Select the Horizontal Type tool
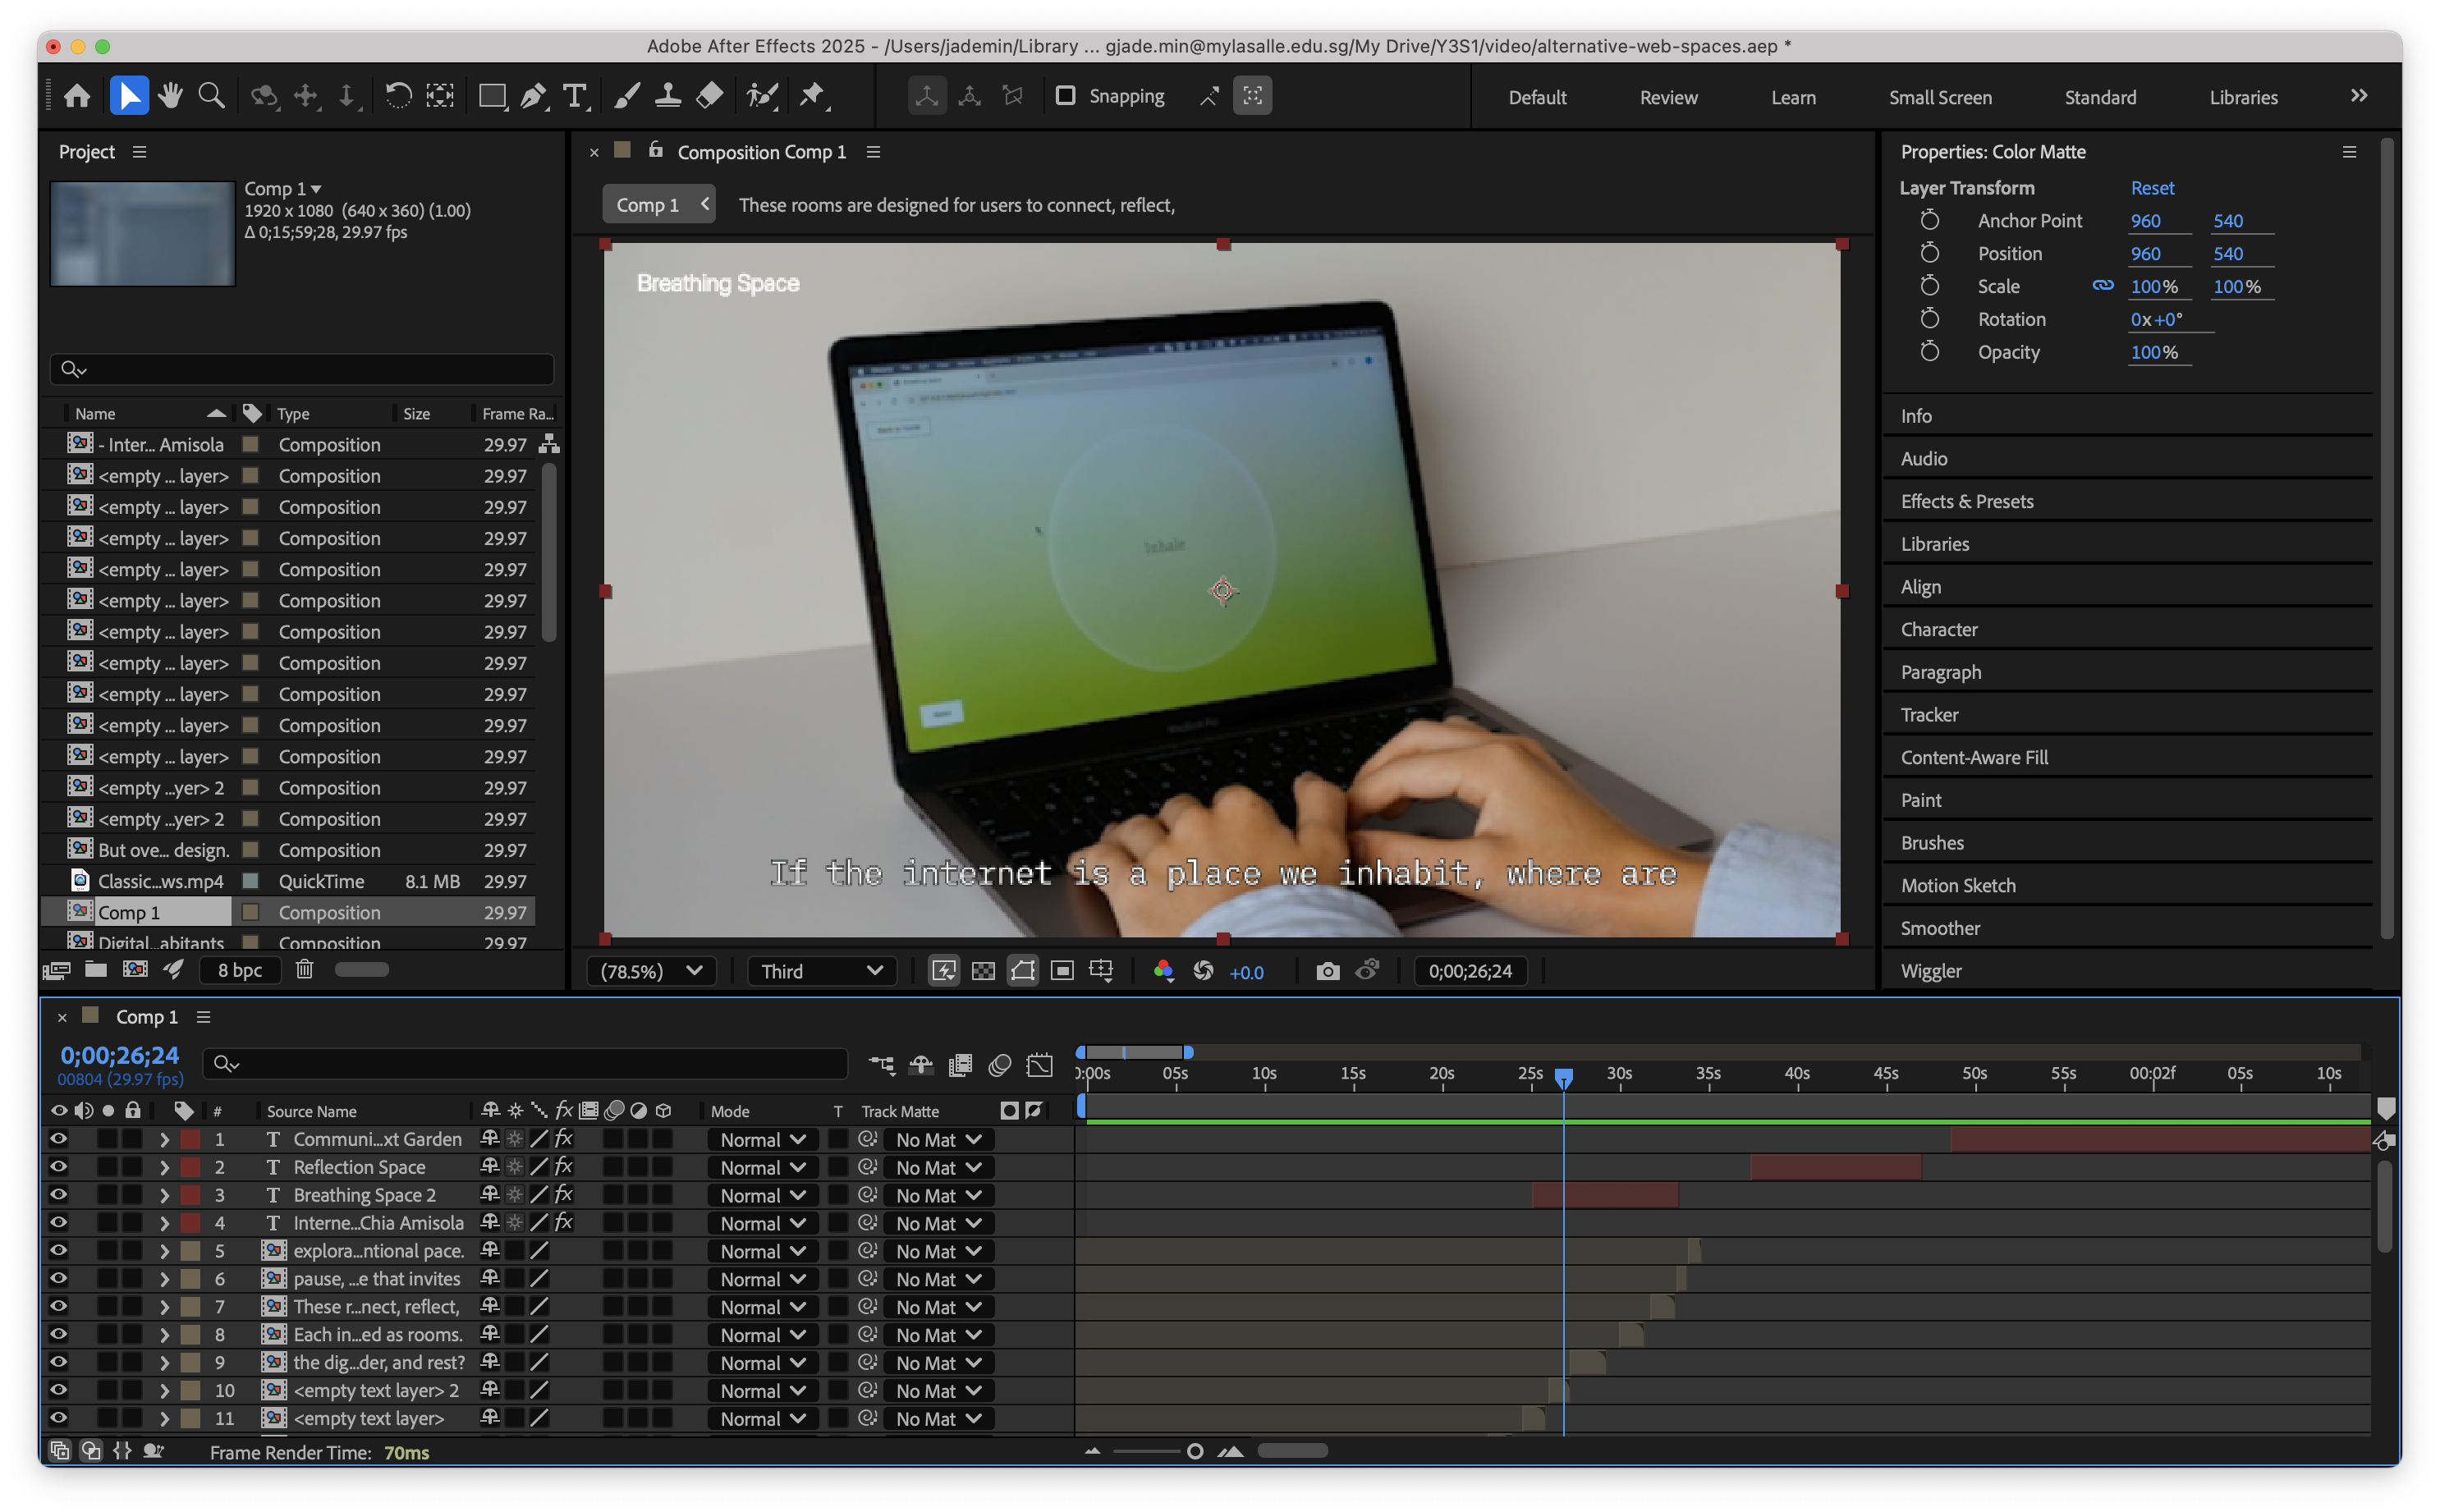Image resolution: width=2440 pixels, height=1512 pixels. click(x=574, y=96)
